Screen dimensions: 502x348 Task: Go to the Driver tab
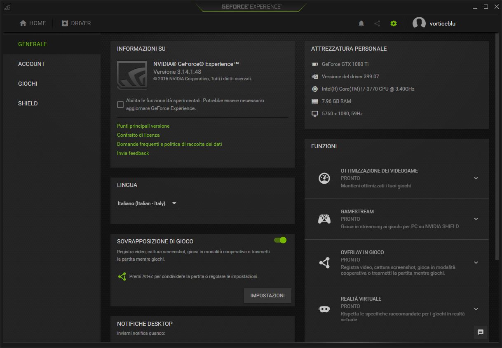tap(76, 23)
